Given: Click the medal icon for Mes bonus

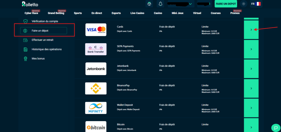Looking at the screenshot, I should coord(26,59).
